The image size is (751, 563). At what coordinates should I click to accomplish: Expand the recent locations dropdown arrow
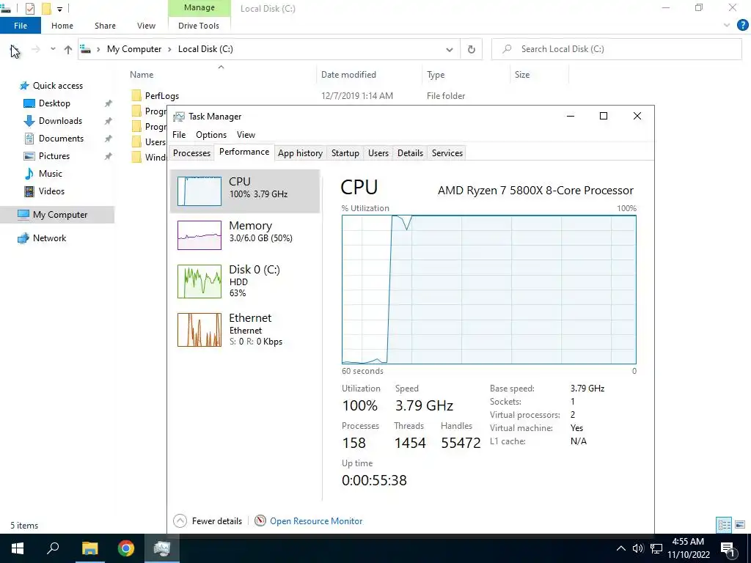click(53, 49)
